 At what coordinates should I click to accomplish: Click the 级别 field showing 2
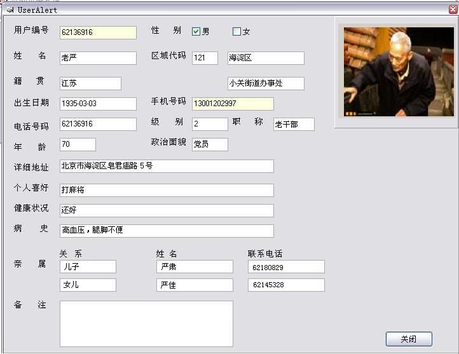(x=210, y=124)
